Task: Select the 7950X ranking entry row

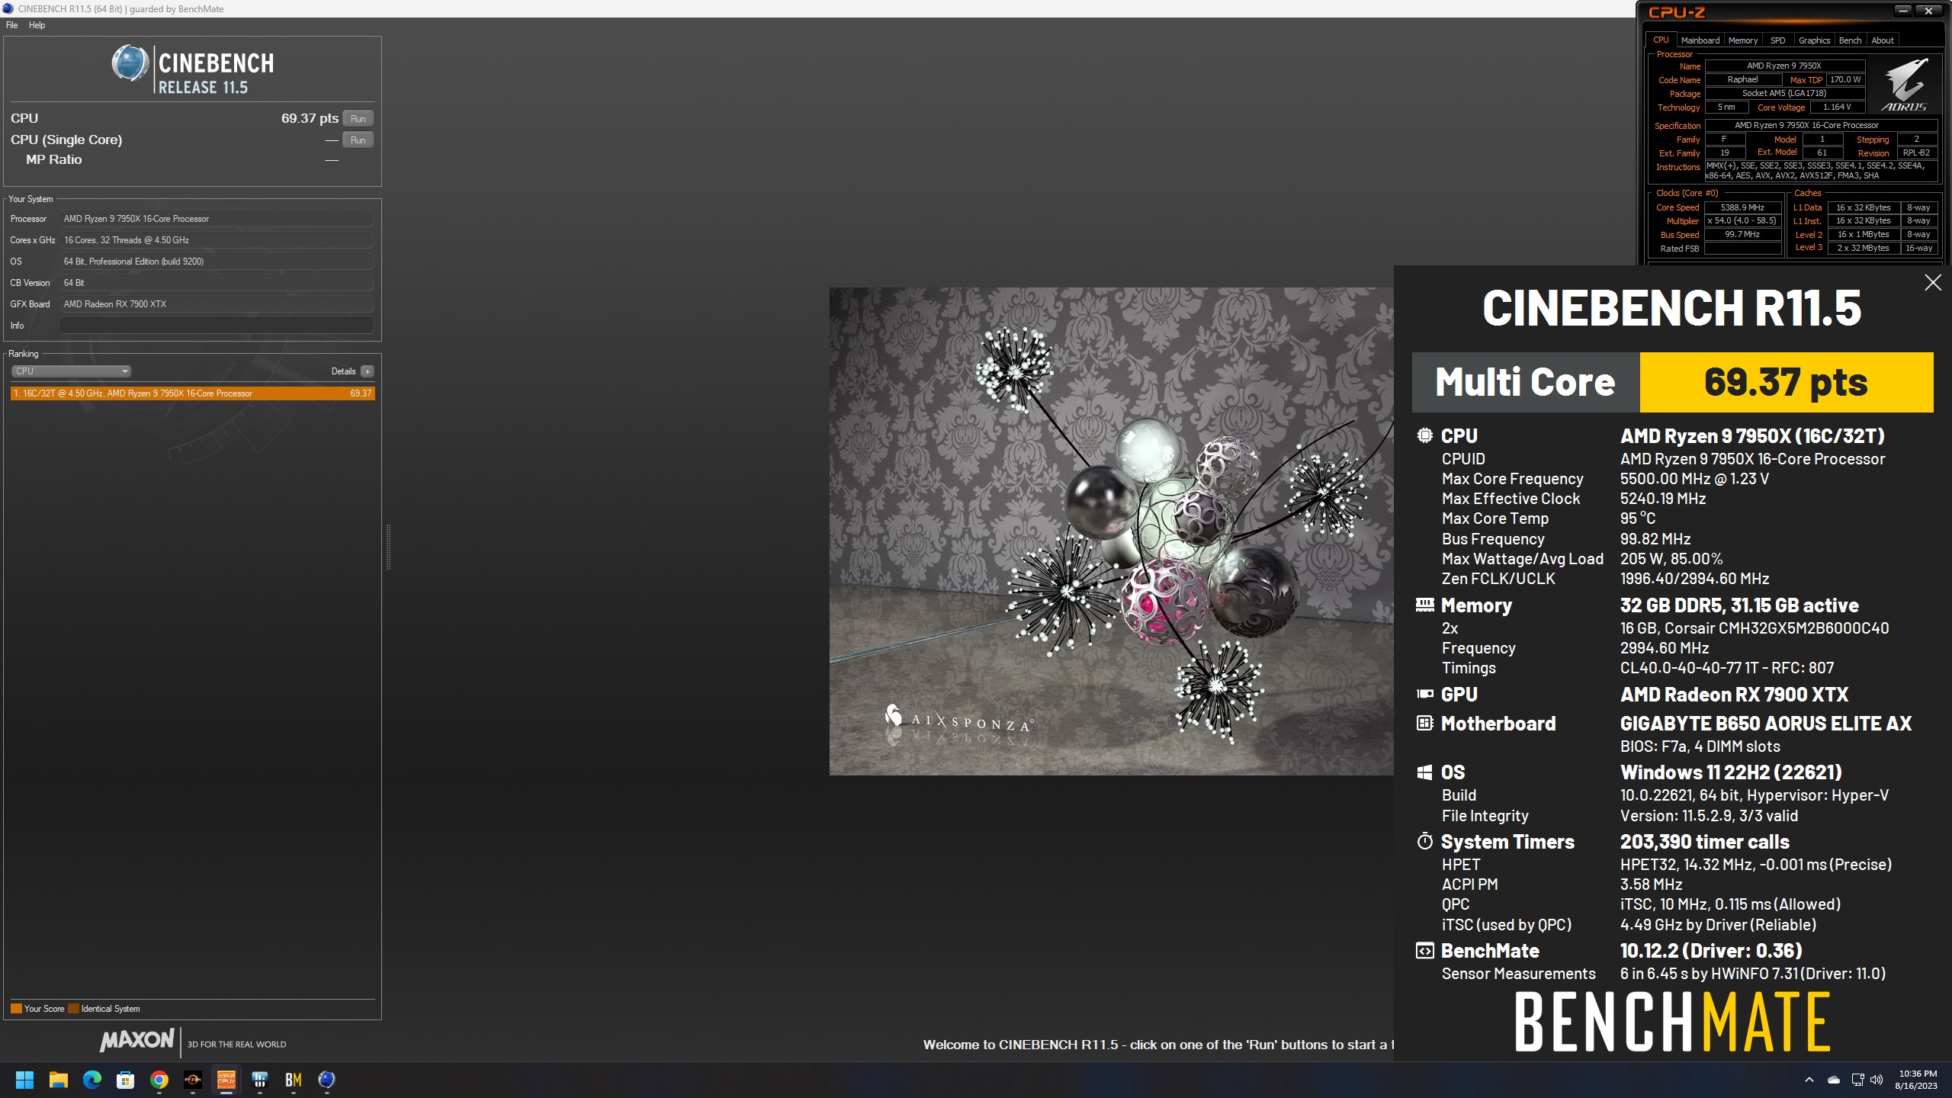Action: click(193, 393)
